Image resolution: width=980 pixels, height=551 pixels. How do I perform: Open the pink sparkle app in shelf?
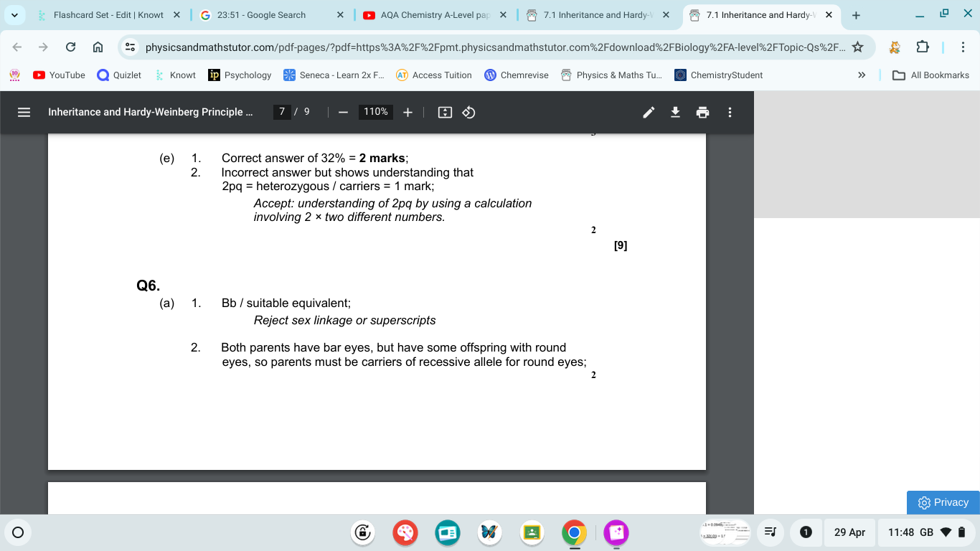[616, 532]
